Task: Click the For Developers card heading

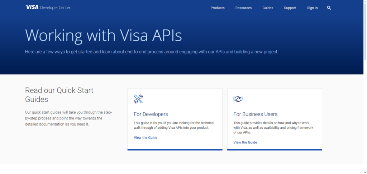Action: tap(151, 114)
